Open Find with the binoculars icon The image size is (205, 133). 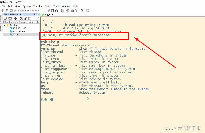point(57,10)
